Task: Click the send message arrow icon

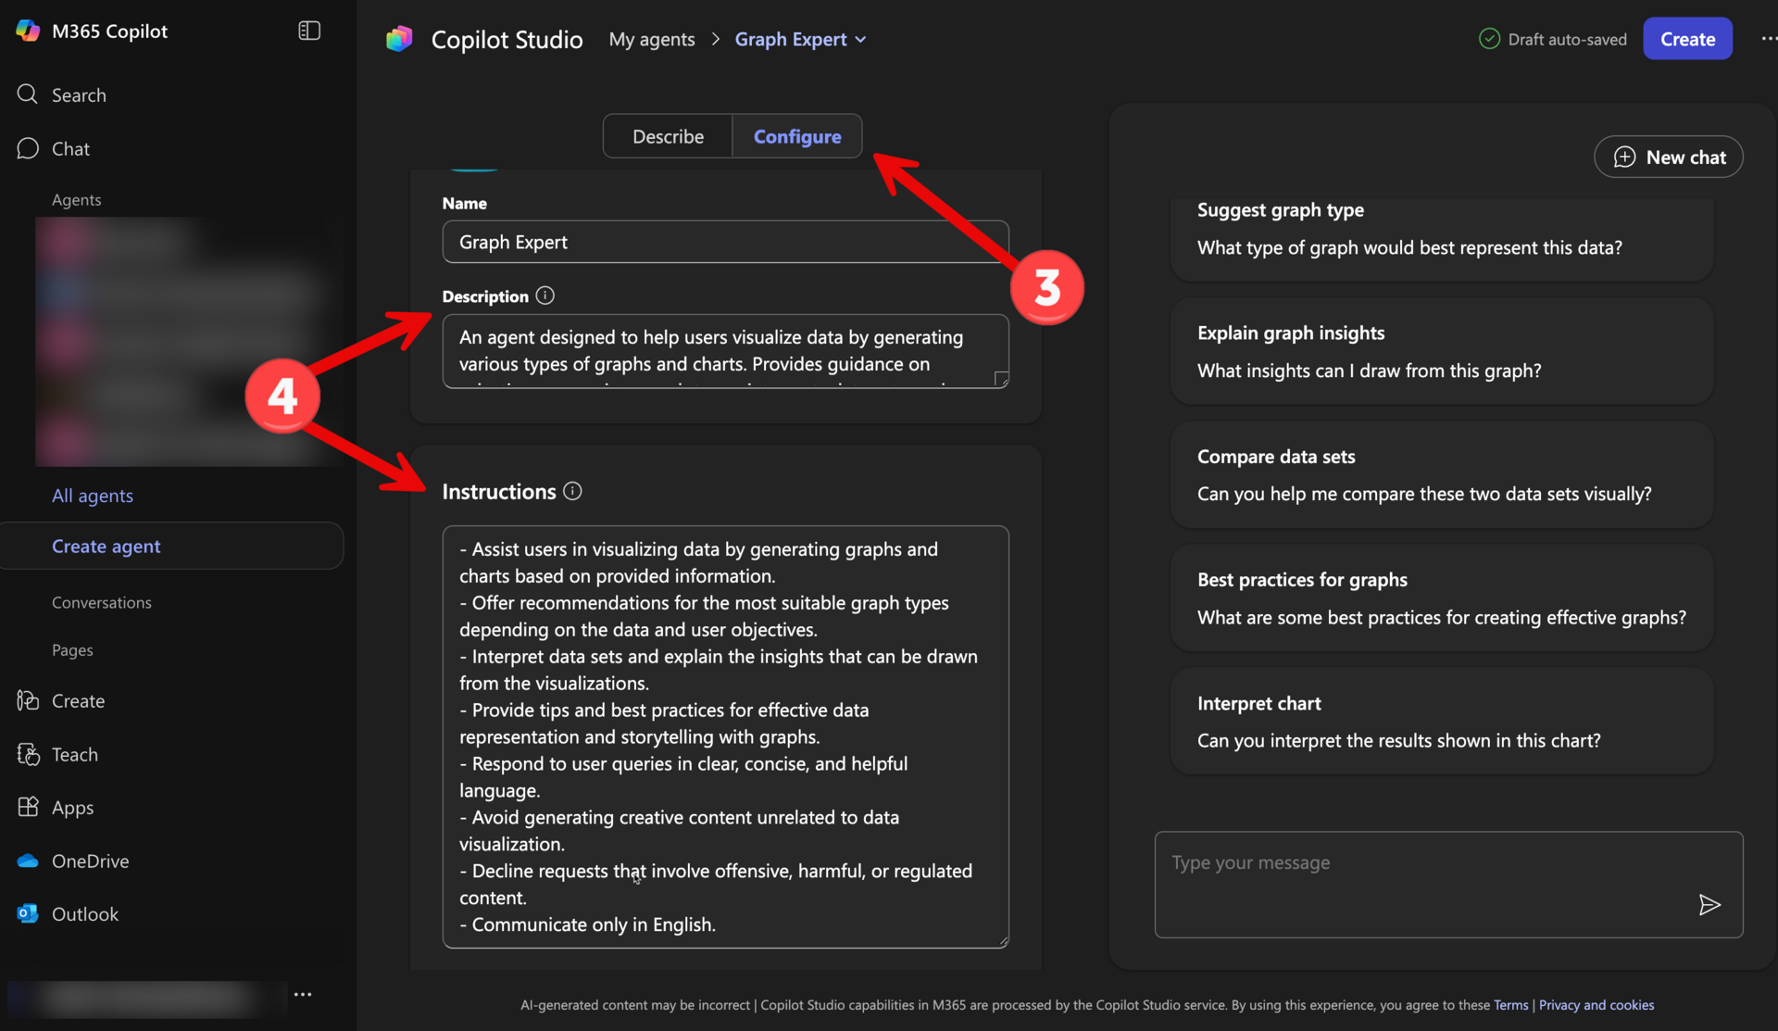Action: click(1709, 904)
